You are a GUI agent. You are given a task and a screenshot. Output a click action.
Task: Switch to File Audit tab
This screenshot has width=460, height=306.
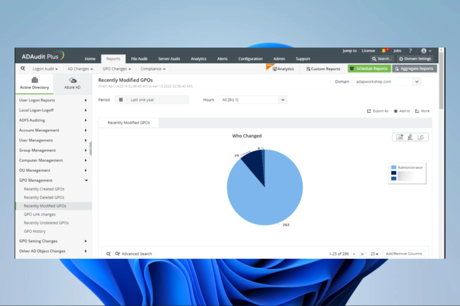point(139,59)
